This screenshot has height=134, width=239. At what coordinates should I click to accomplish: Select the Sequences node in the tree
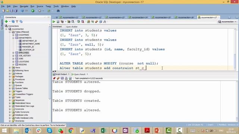[20, 100]
